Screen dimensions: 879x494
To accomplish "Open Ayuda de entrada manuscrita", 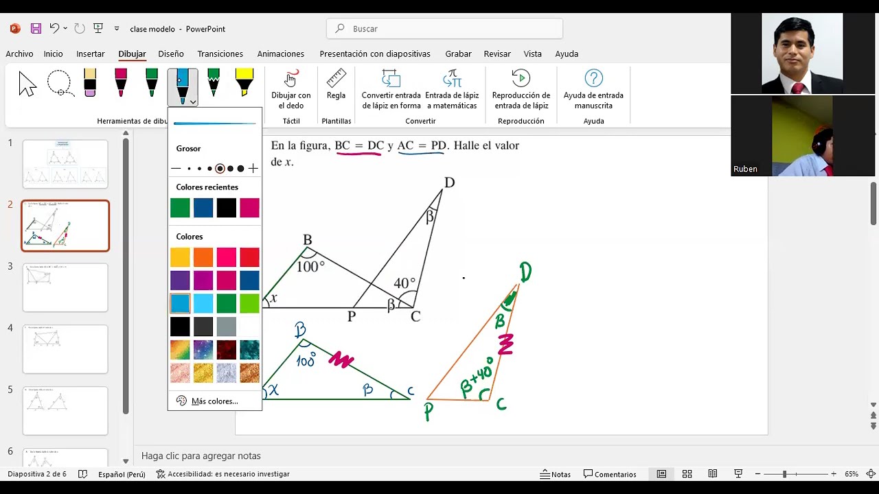I will [593, 89].
